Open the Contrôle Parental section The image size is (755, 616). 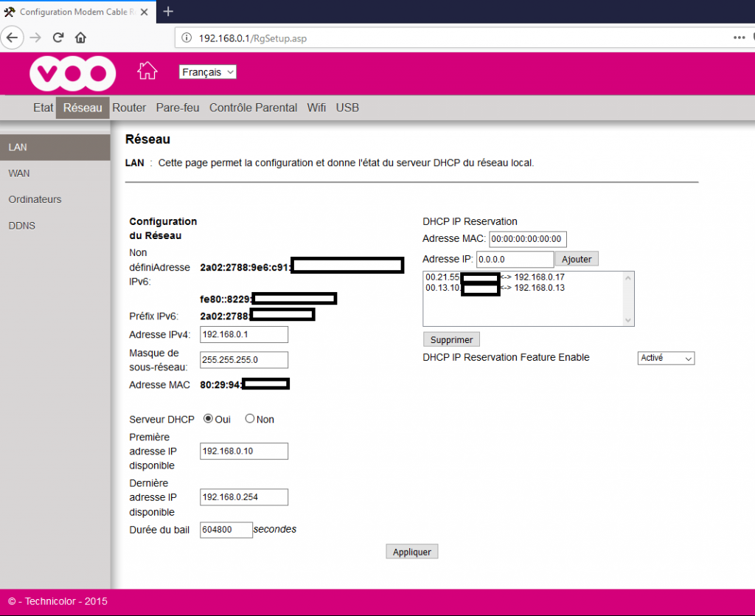253,108
